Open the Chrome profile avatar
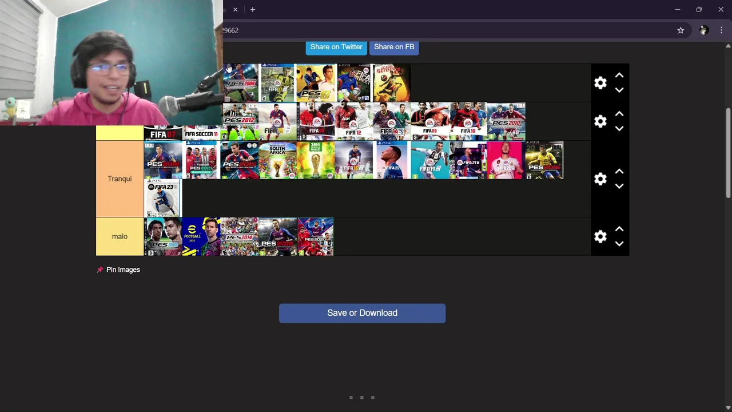The width and height of the screenshot is (732, 412). pyautogui.click(x=704, y=30)
